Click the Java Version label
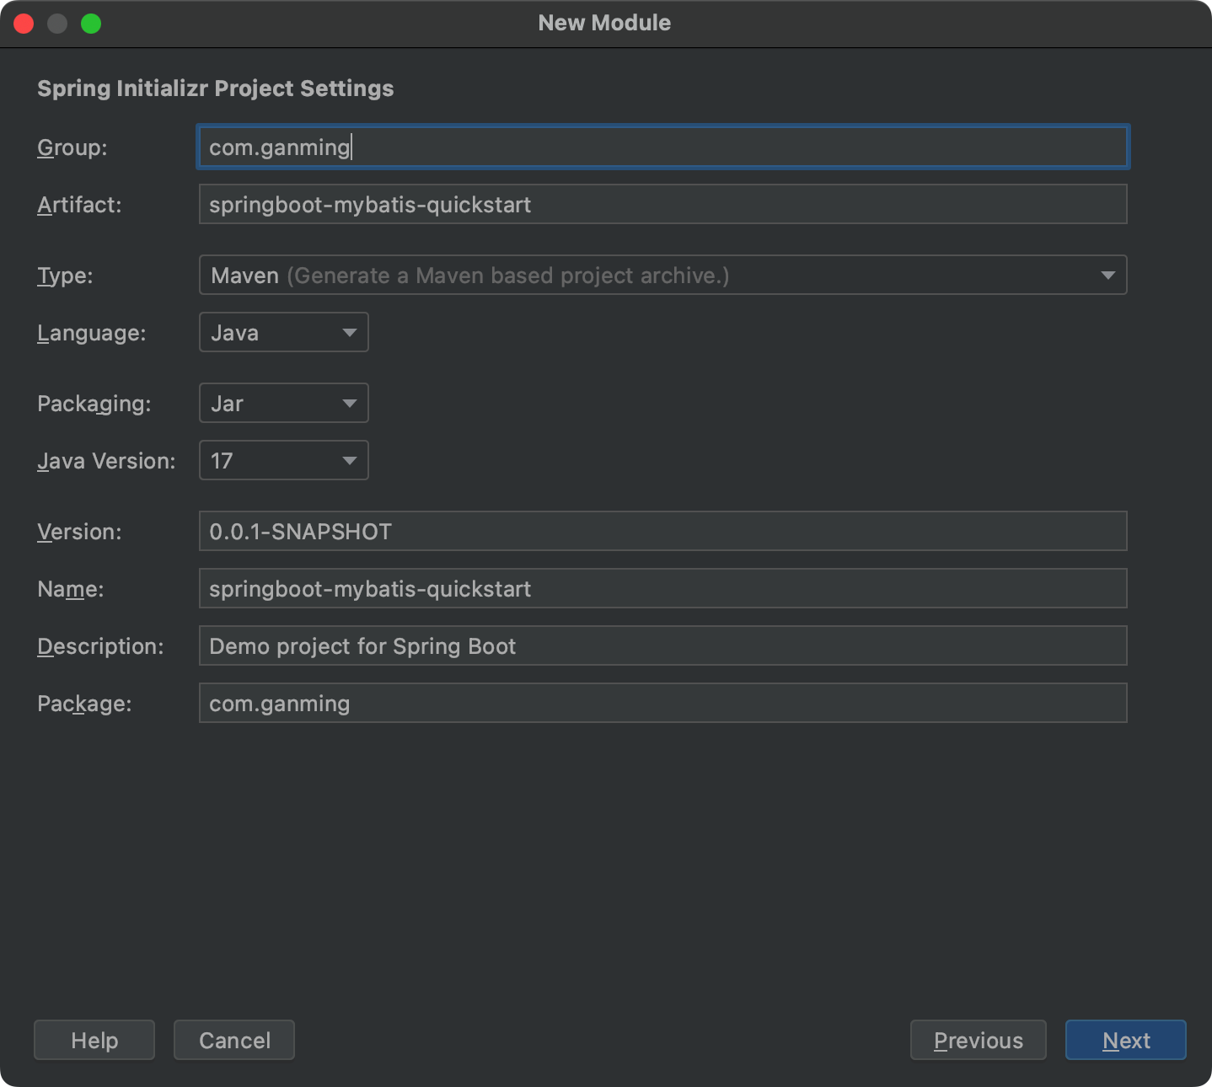Screen dimensions: 1212x1087 [106, 461]
